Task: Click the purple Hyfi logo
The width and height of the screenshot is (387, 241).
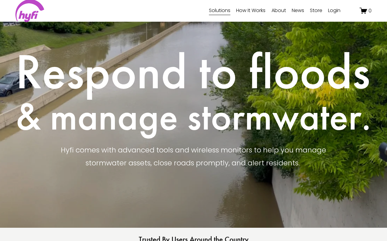Action: 30,11
